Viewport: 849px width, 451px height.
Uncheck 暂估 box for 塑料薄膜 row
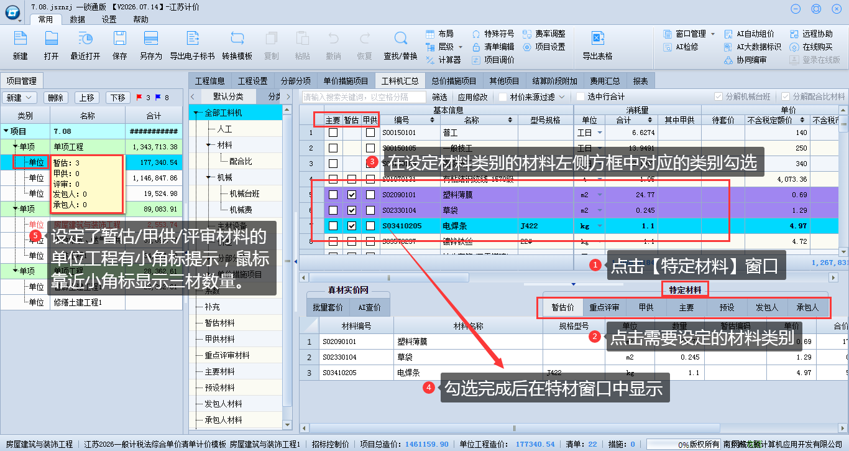tap(352, 195)
